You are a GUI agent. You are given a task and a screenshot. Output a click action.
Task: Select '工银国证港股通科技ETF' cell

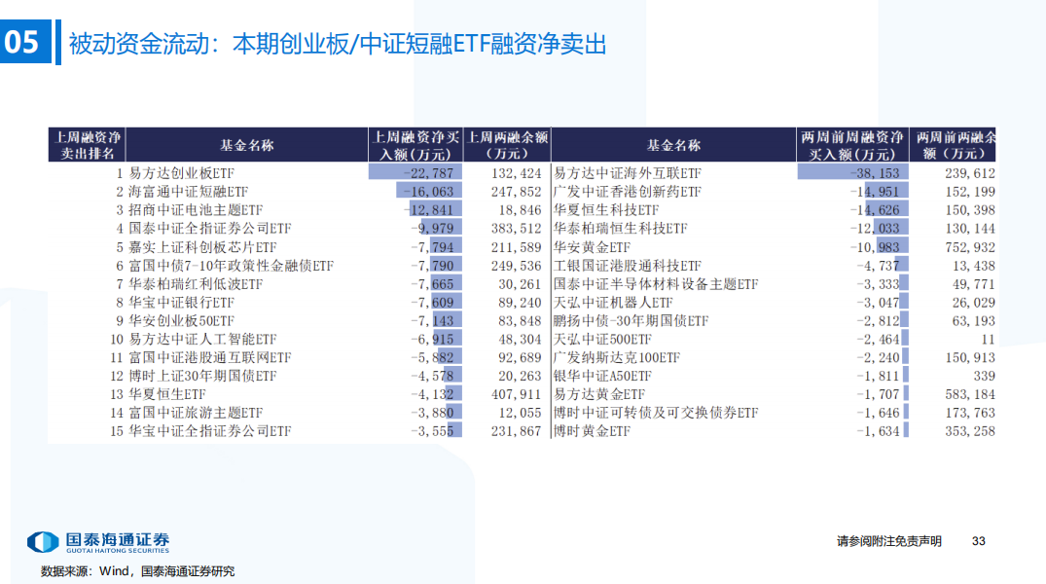point(627,266)
